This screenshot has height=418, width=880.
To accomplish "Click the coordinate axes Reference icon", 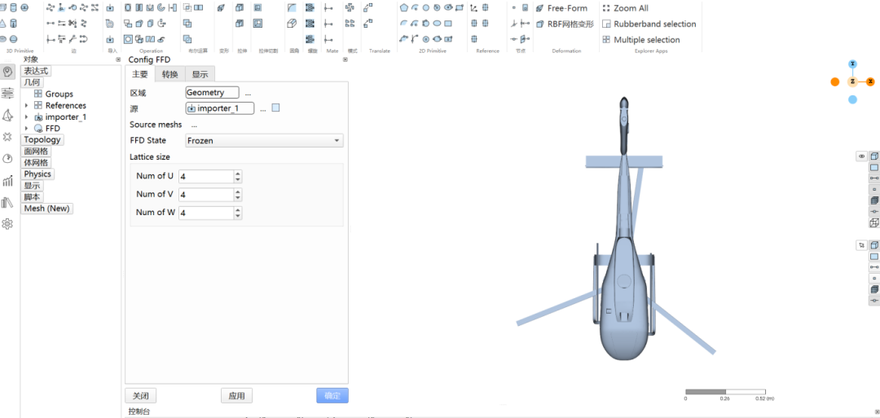I will click(473, 8).
